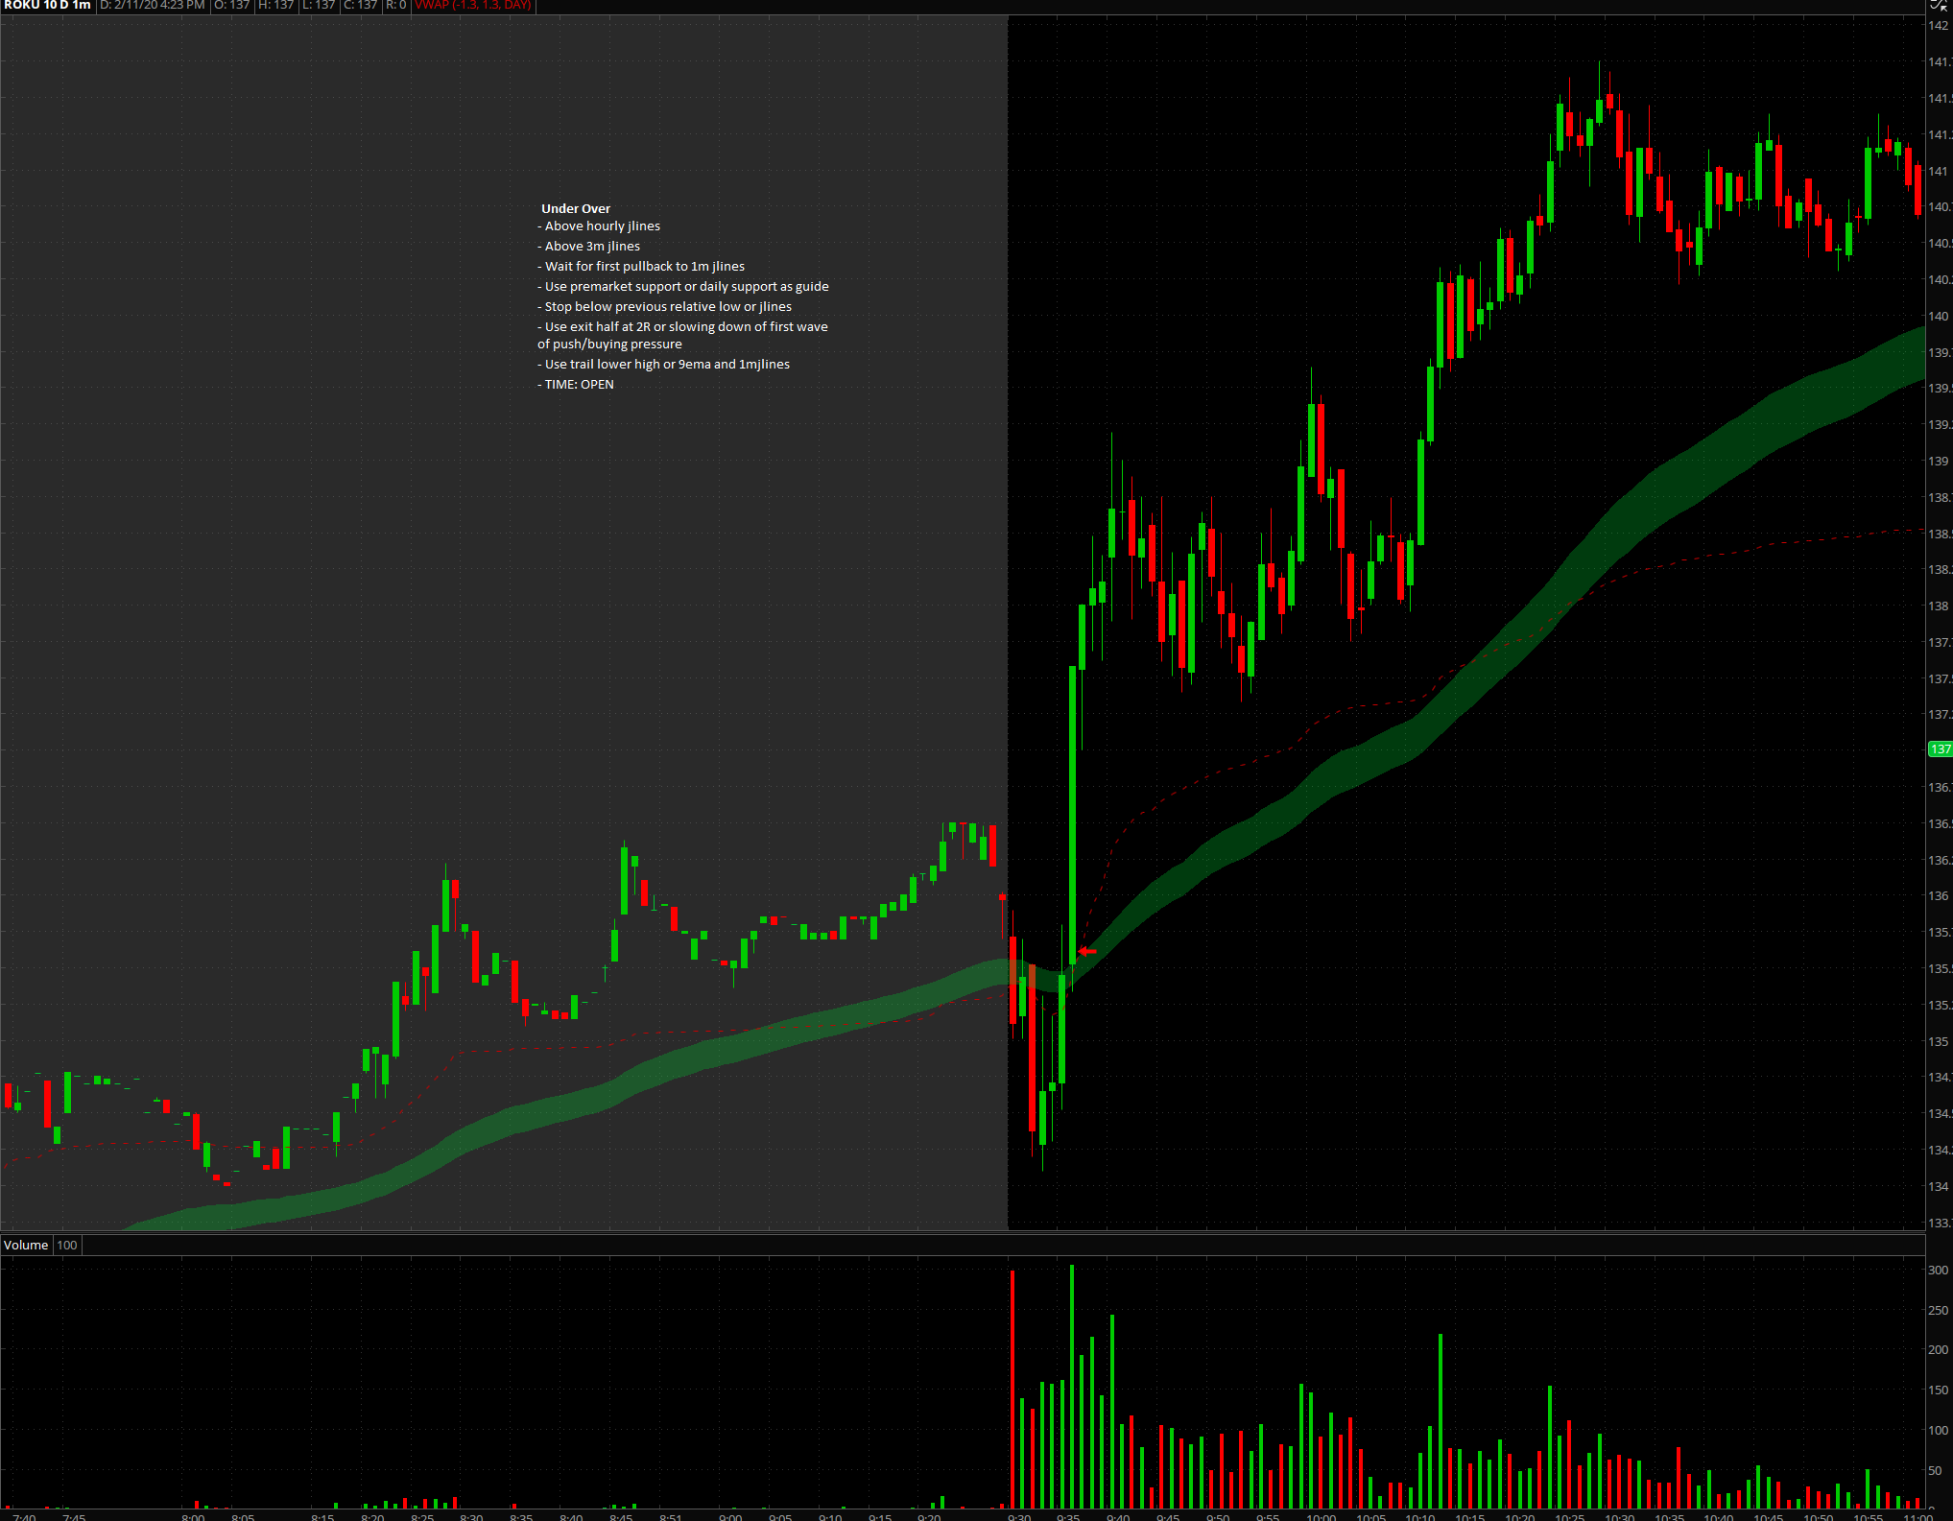Click the Close price label C: 137
This screenshot has width=1953, height=1521.
pyautogui.click(x=361, y=5)
